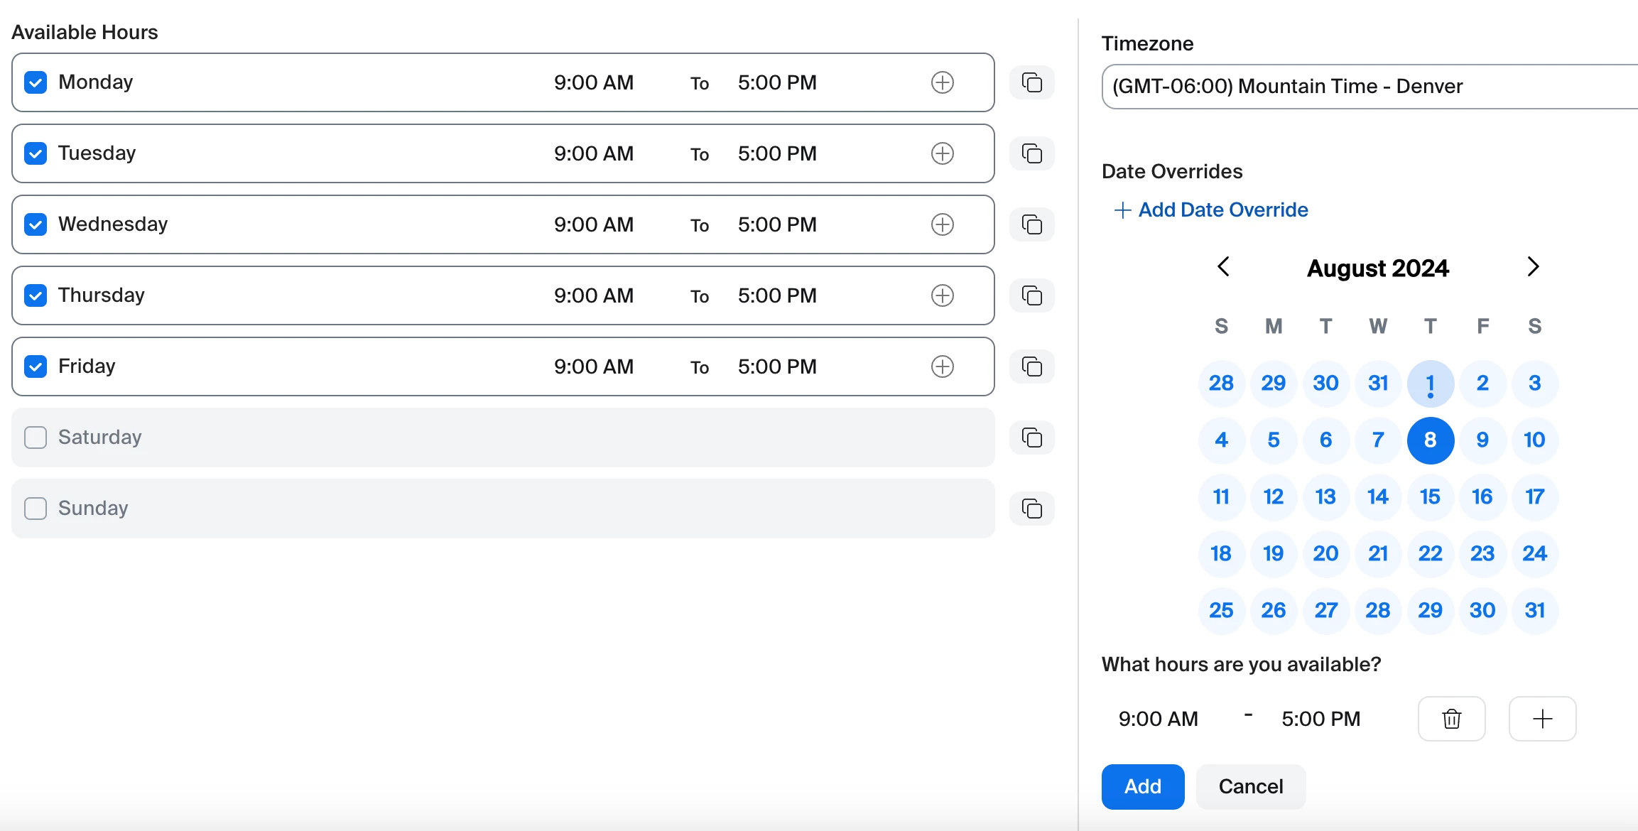Open Tuesday's 9:00 AM start time picker

(x=593, y=153)
